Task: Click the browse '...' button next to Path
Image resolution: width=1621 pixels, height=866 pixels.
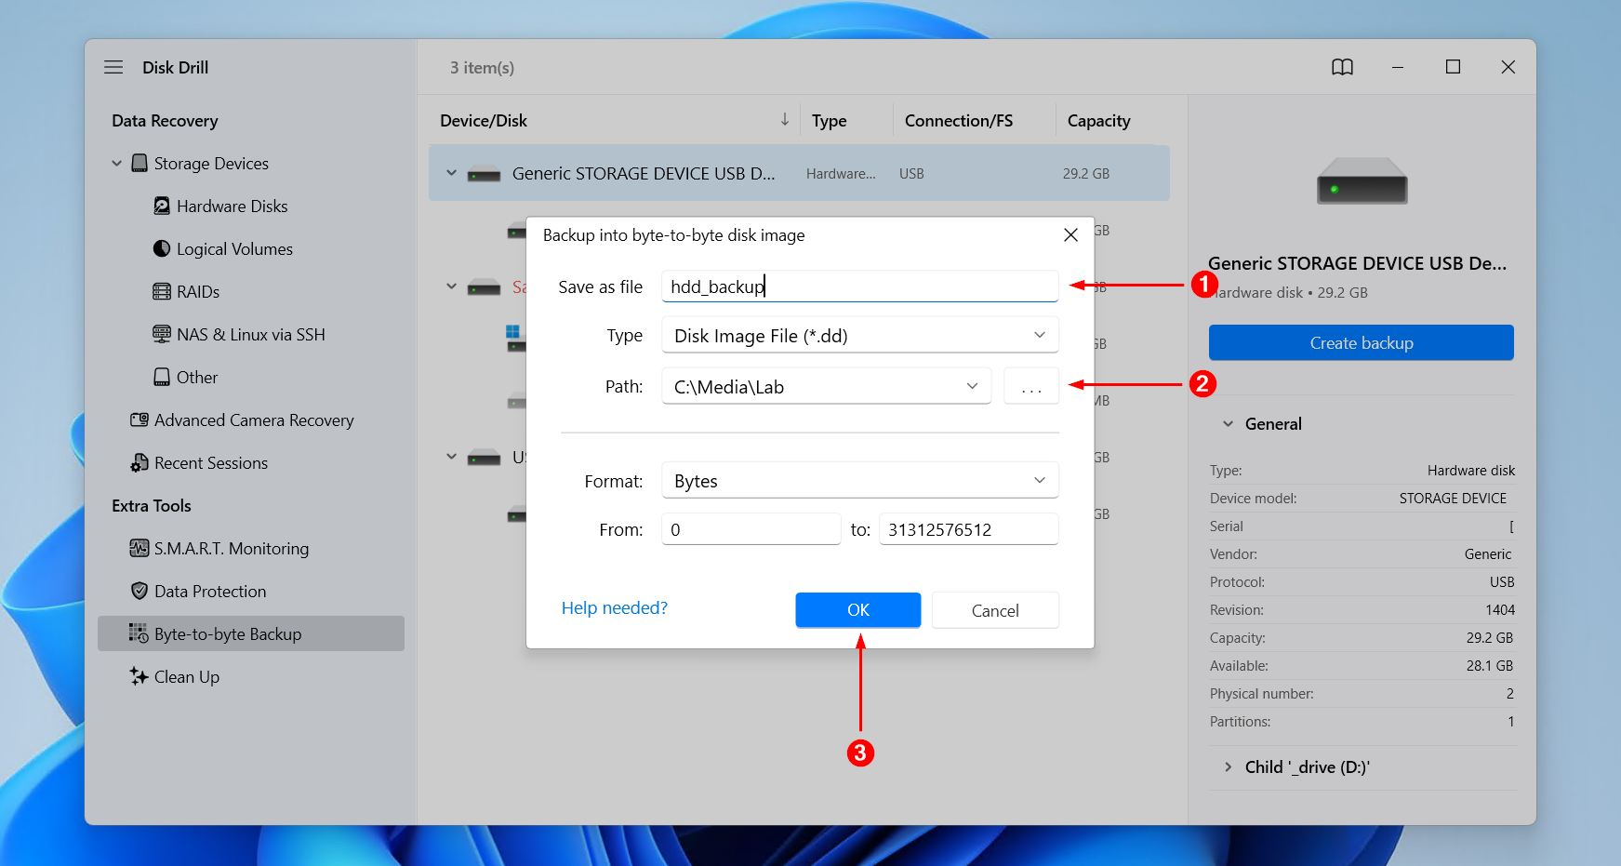Action: [1030, 386]
